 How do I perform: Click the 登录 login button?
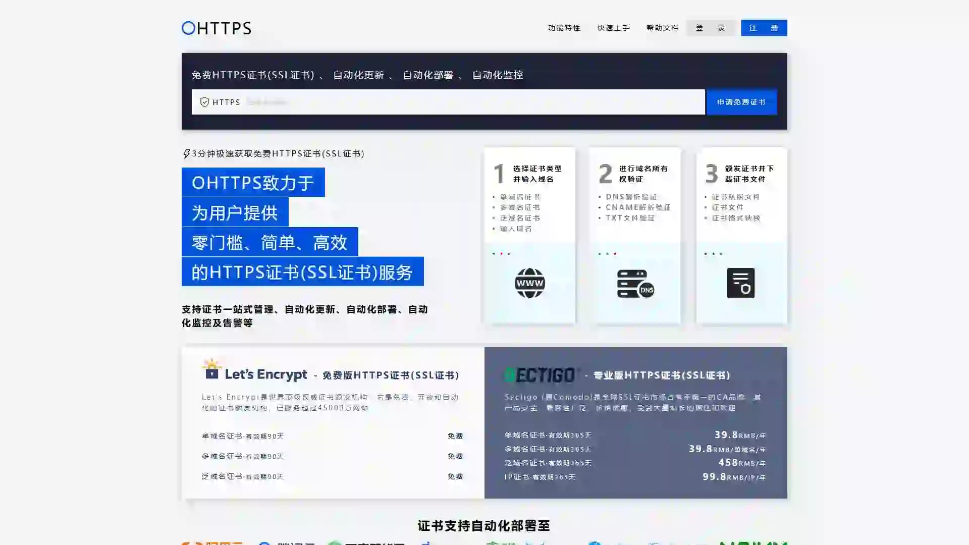point(711,28)
